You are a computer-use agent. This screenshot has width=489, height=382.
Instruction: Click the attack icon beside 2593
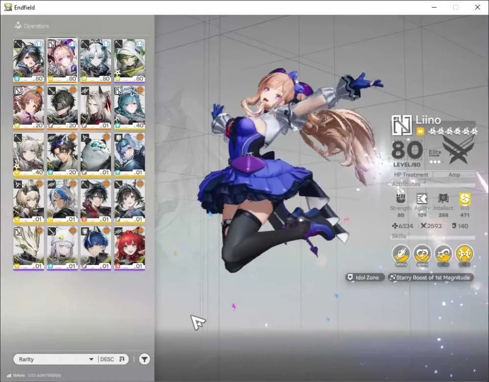tap(423, 225)
